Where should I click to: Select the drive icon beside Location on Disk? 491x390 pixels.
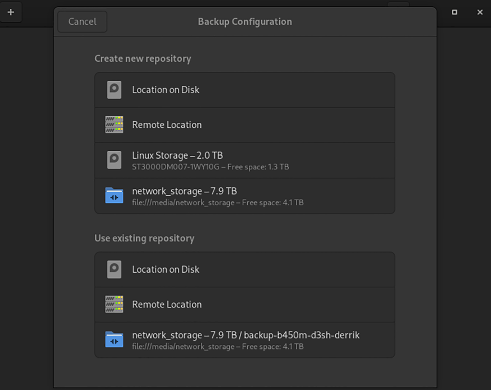114,89
